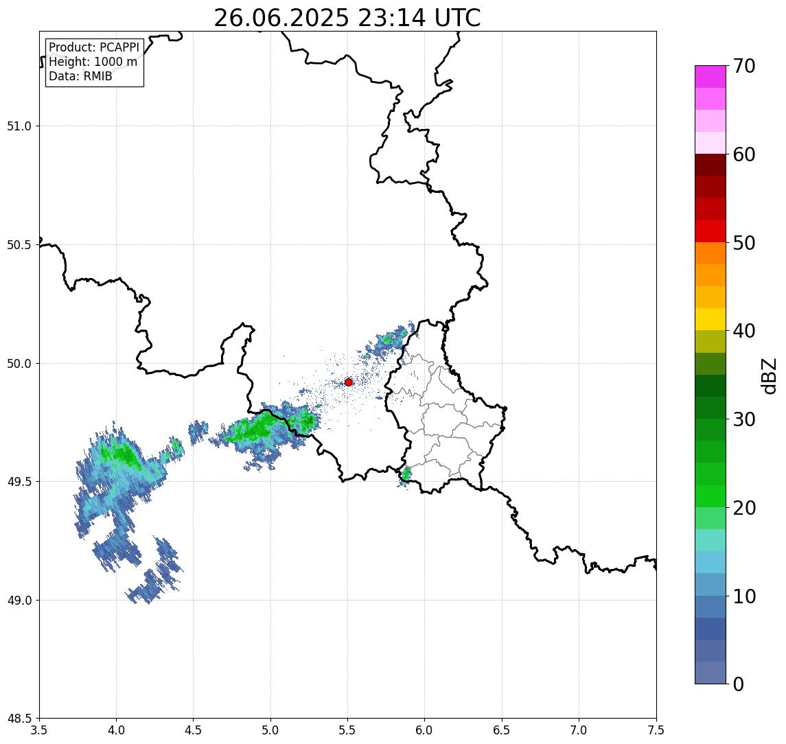786x744 pixels.
Task: Click longitude tick label "5.5"
Action: coord(347,730)
